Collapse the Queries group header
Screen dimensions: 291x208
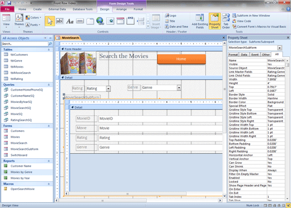pos(49,85)
